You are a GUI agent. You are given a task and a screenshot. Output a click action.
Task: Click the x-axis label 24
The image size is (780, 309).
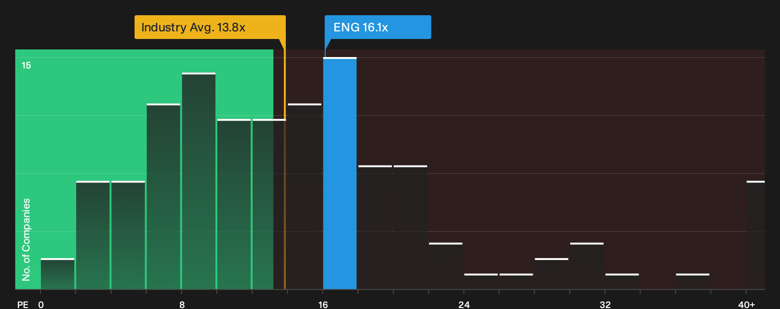pos(464,304)
